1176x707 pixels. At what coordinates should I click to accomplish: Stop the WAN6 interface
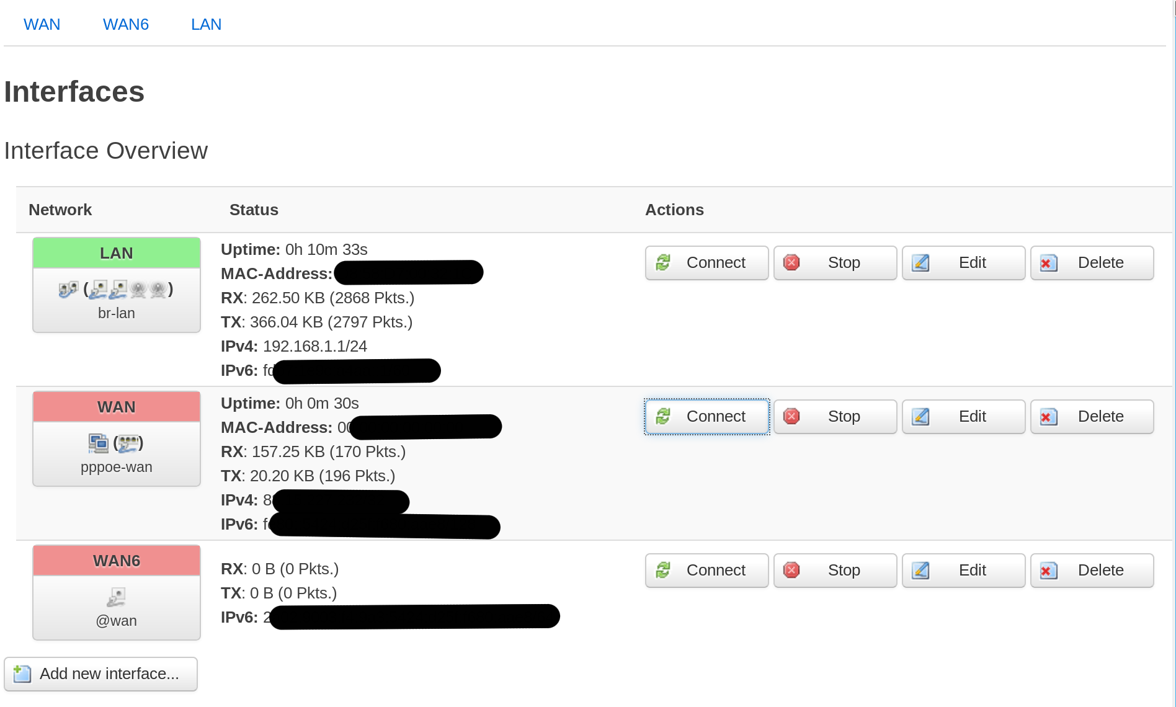click(835, 571)
